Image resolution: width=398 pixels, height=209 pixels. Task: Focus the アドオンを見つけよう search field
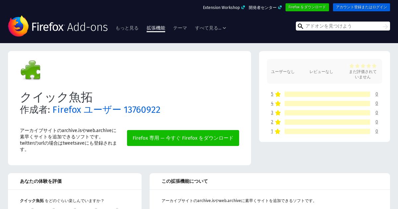tap(343, 26)
